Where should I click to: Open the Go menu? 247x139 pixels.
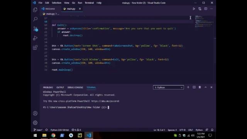74,3
